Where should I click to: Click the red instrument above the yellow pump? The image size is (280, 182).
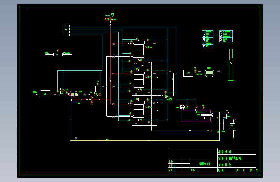tap(165, 92)
